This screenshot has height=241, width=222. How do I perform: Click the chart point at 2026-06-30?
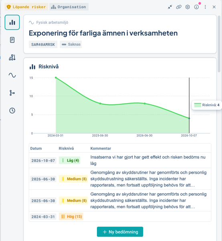pyautogui.click(x=145, y=103)
